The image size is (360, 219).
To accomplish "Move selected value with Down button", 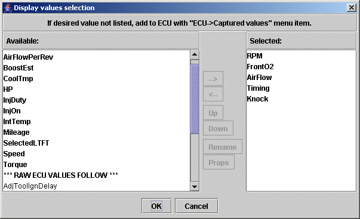I will [218, 128].
